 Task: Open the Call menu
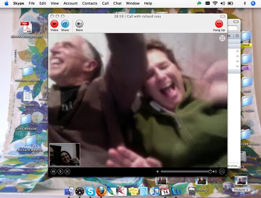(105, 3)
